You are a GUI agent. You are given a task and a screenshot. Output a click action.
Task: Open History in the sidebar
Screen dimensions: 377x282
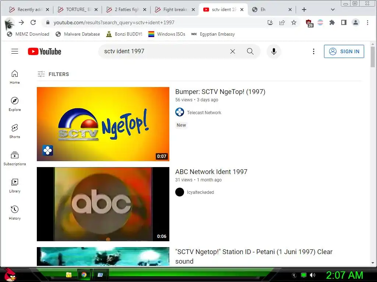tap(15, 213)
